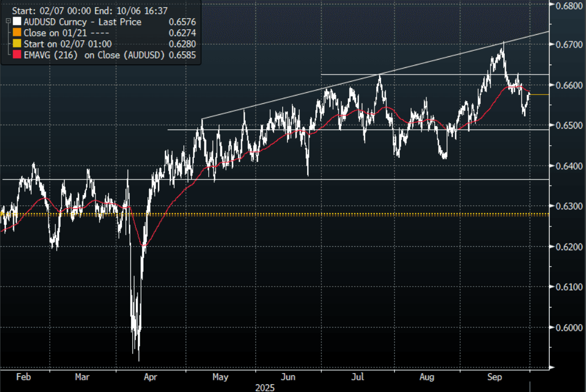Image resolution: width=586 pixels, height=392 pixels.
Task: Click the 0.6600 price axis label
Action: [x=569, y=85]
